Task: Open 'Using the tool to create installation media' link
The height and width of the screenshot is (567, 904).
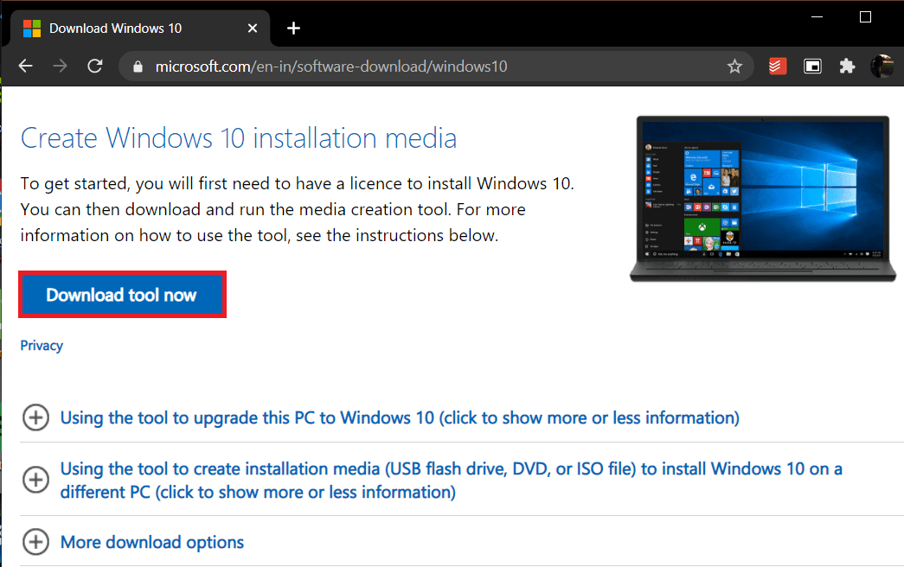Action: (451, 480)
